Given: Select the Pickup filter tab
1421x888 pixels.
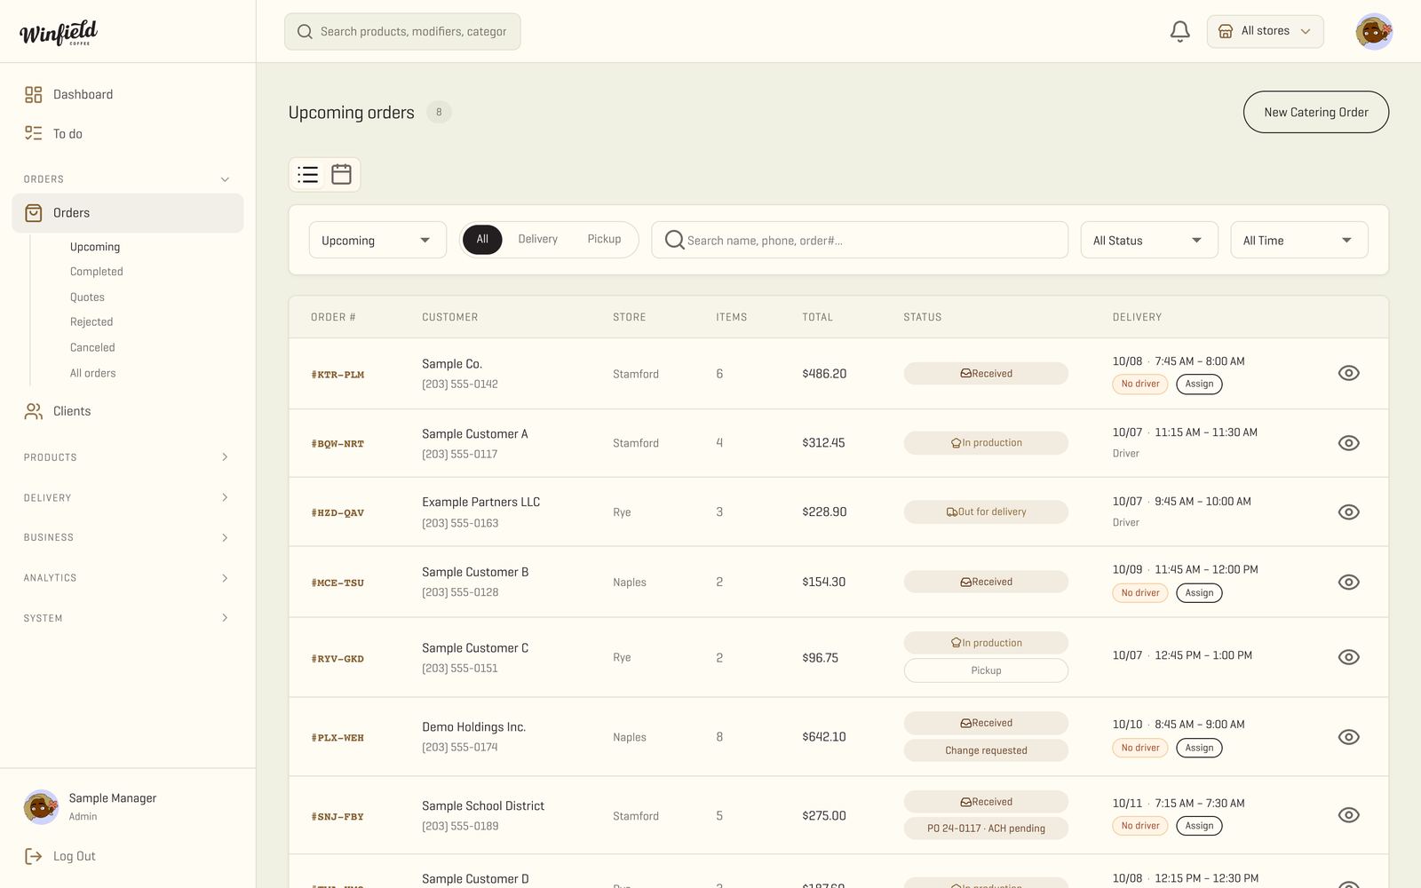Looking at the screenshot, I should 604,240.
